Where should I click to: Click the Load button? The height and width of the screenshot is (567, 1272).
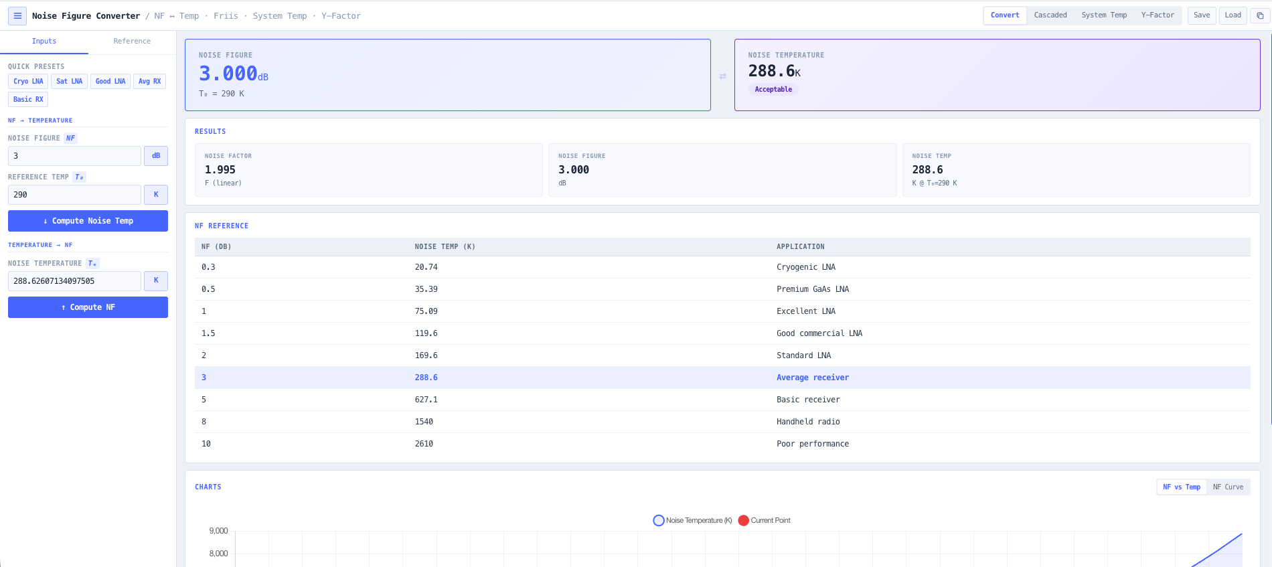coord(1233,15)
